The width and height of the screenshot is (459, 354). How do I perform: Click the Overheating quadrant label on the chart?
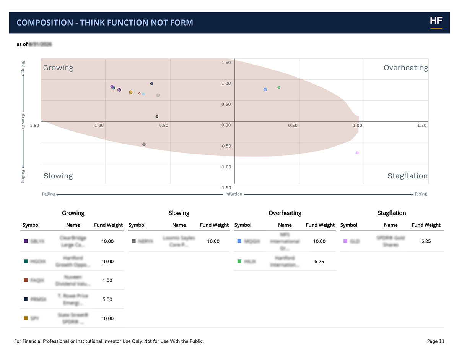point(405,68)
